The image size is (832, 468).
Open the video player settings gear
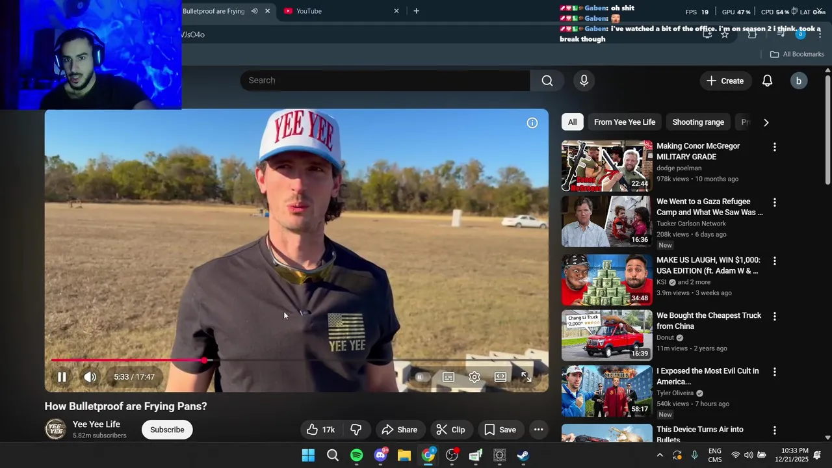tap(474, 377)
